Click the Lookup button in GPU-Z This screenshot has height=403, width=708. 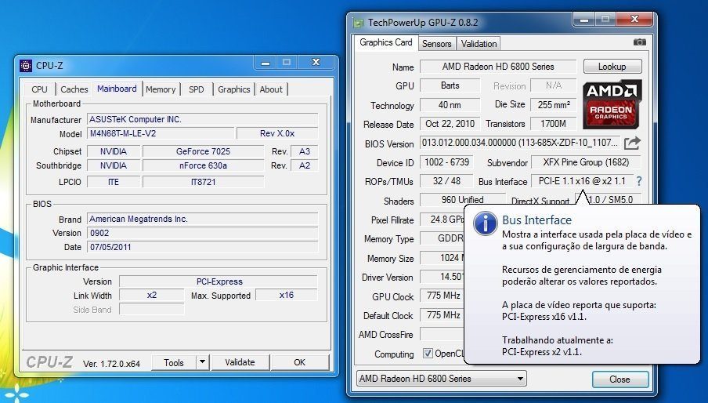pos(612,67)
